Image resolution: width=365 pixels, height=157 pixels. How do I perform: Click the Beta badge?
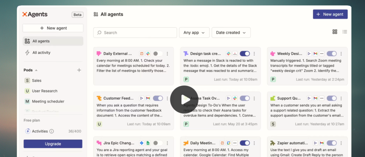click(77, 15)
